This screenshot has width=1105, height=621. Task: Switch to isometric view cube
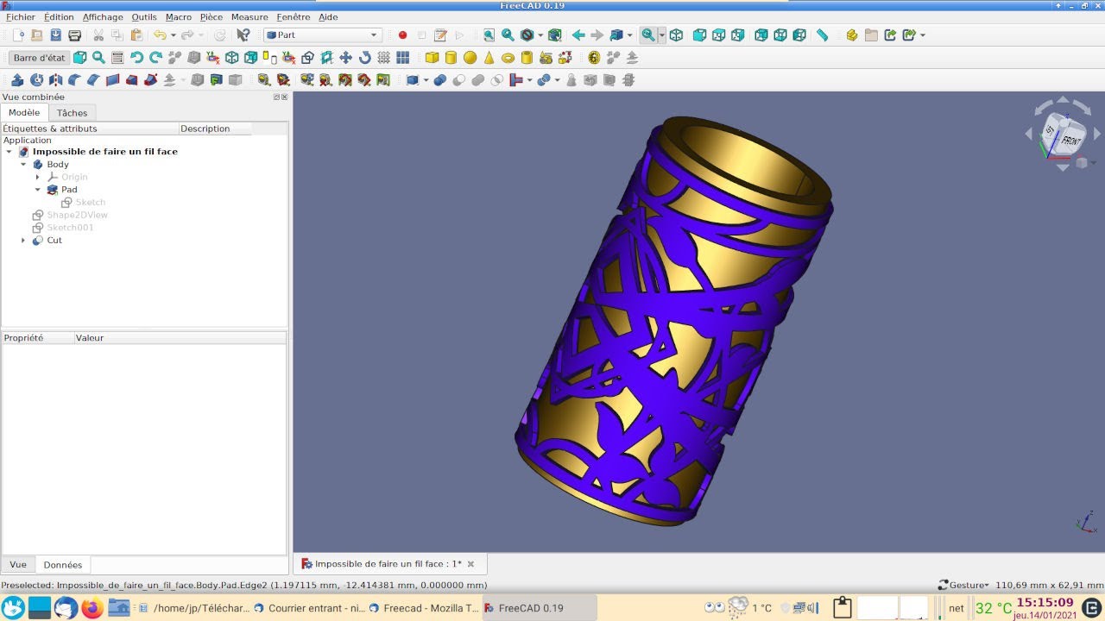(676, 35)
